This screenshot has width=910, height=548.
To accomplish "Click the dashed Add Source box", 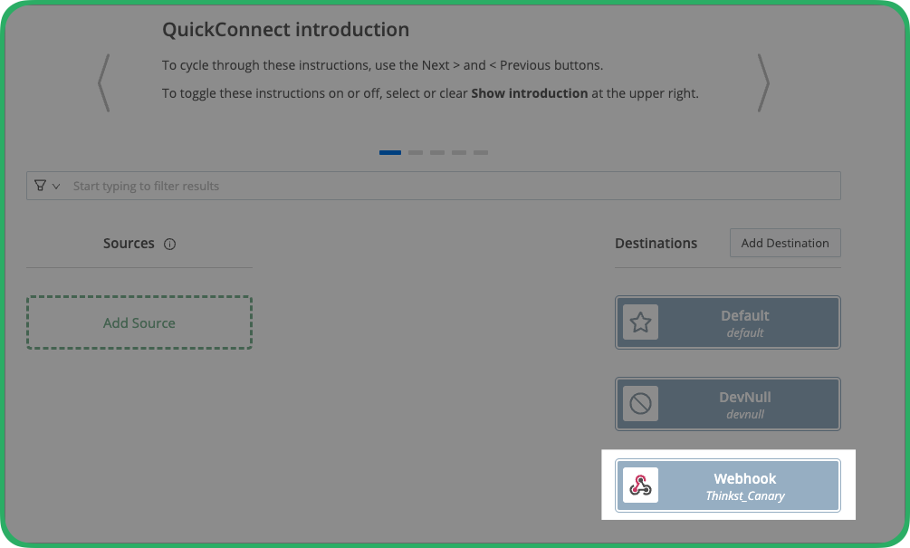I will [x=139, y=322].
